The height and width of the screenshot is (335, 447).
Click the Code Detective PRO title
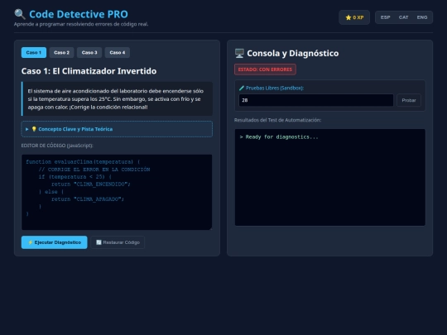point(79,14)
